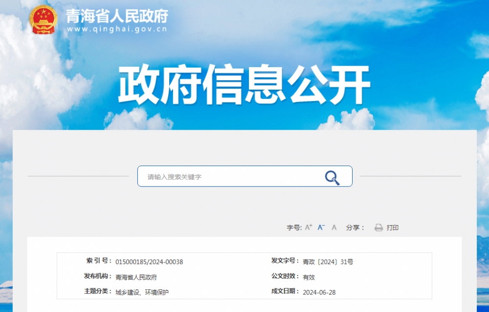
Task: Click document number 青政〔2024〕31号
Action: [328, 262]
